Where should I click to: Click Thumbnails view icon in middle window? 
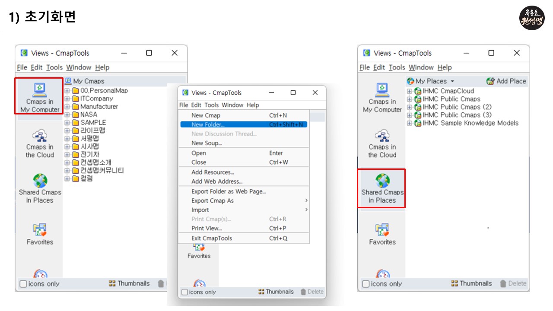pos(261,292)
